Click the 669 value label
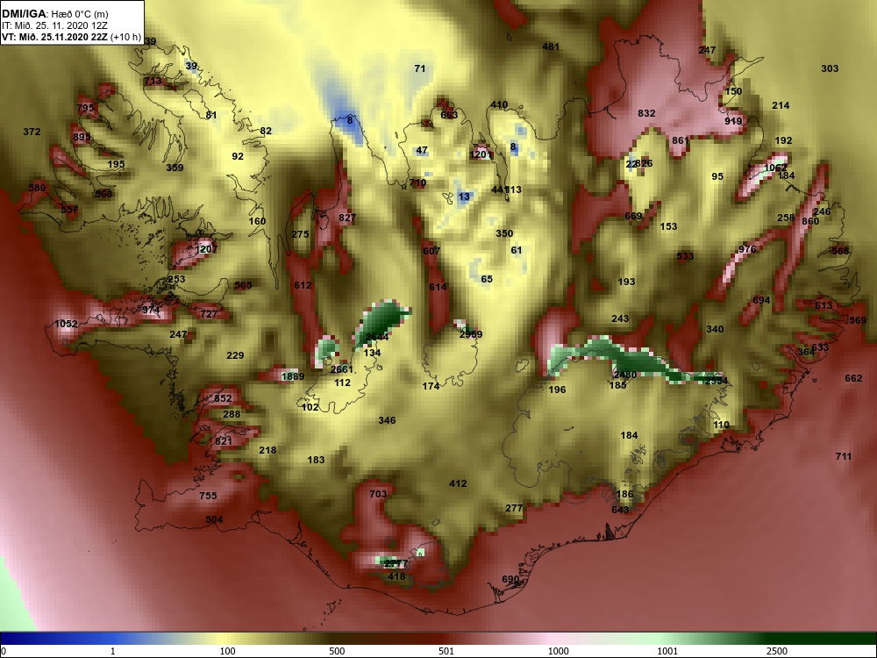This screenshot has width=877, height=658. click(x=634, y=216)
